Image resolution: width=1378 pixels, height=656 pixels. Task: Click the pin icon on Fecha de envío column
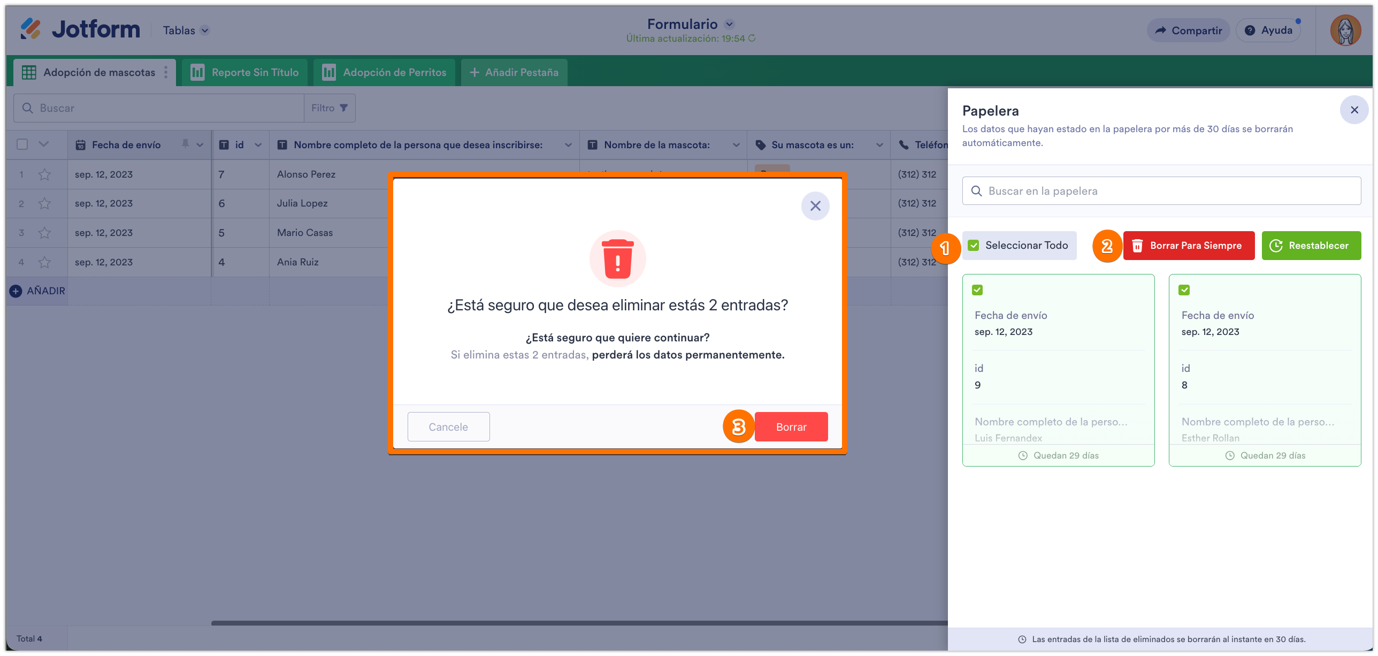point(185,144)
